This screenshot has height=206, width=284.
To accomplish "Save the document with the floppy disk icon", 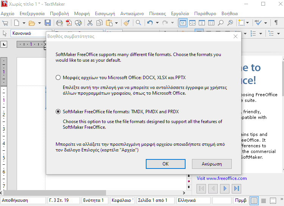I will pyautogui.click(x=48, y=23).
